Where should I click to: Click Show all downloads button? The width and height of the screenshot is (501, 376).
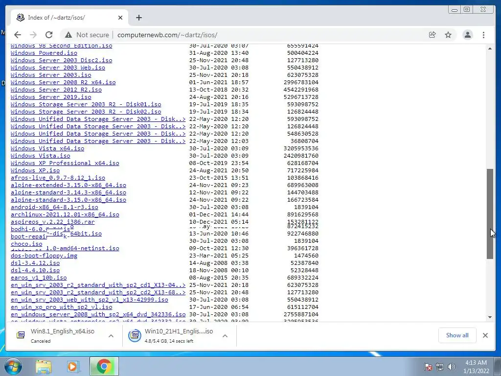click(457, 335)
